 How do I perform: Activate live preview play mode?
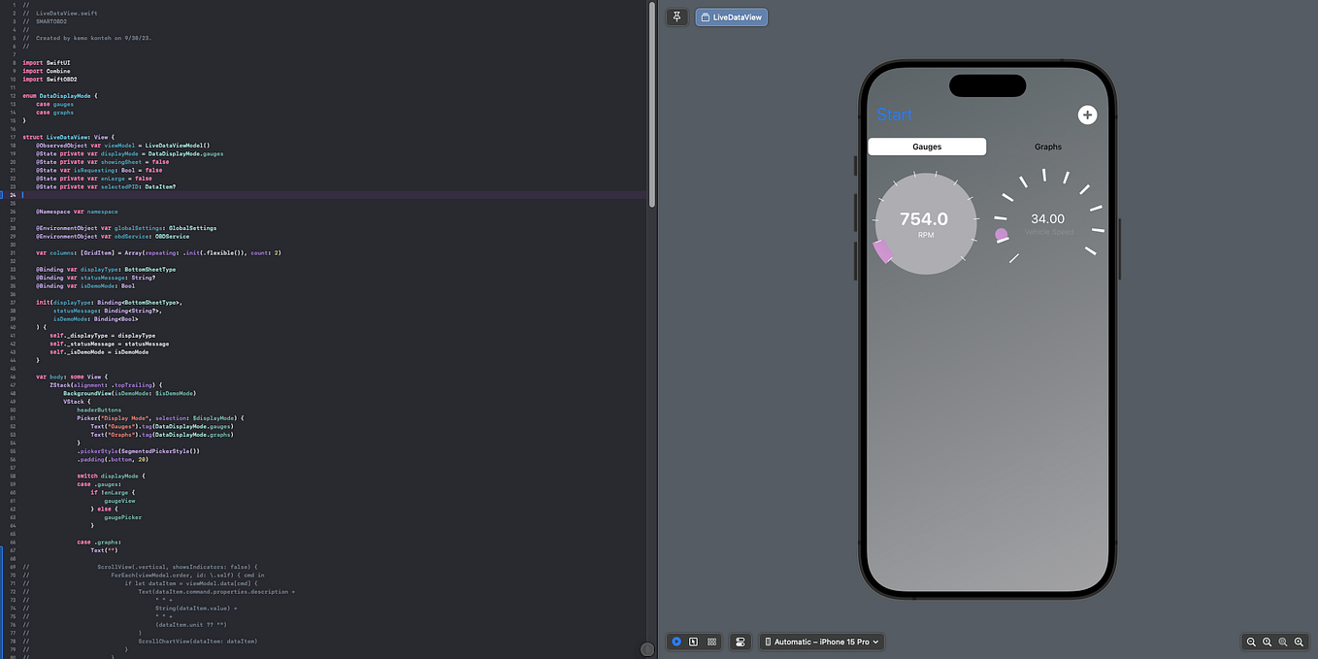676,642
